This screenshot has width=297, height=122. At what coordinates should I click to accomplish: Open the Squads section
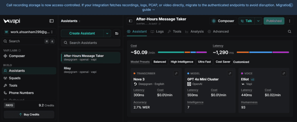point(29,78)
